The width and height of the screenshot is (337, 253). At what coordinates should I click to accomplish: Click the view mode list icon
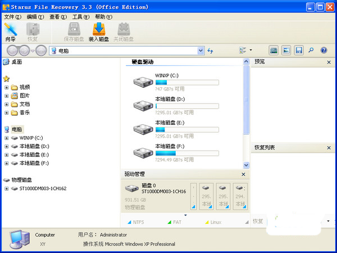243,51
